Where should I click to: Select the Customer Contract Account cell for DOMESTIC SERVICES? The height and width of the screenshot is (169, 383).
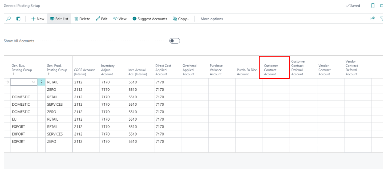pos(276,104)
